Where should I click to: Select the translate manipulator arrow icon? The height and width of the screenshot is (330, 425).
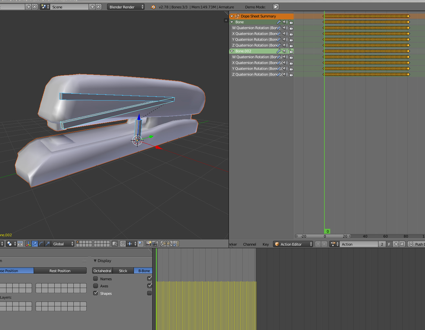[35, 244]
